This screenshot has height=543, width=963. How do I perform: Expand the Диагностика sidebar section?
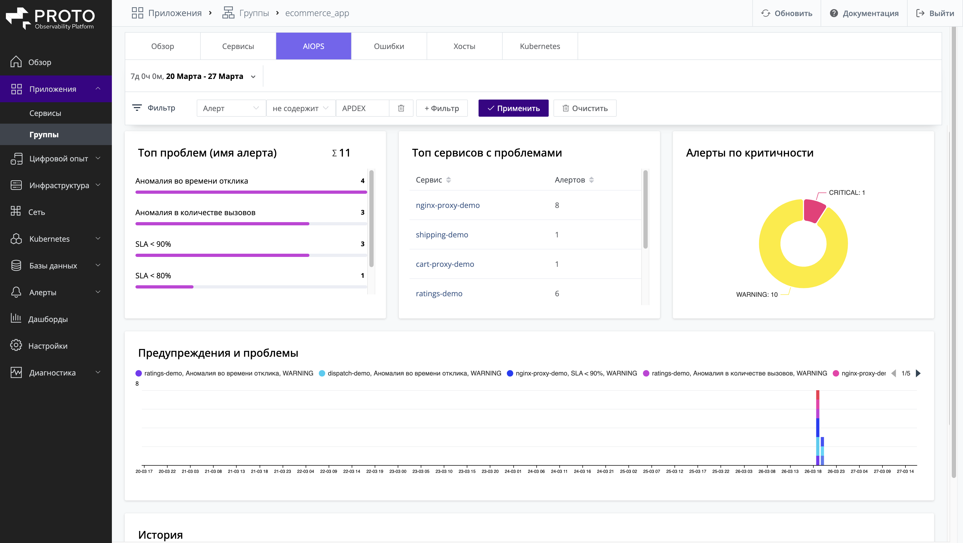(98, 372)
